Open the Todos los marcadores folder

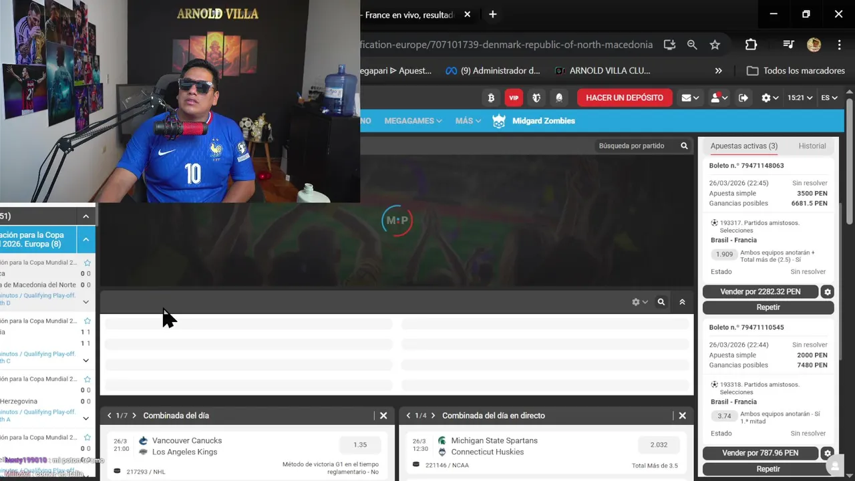tap(796, 71)
